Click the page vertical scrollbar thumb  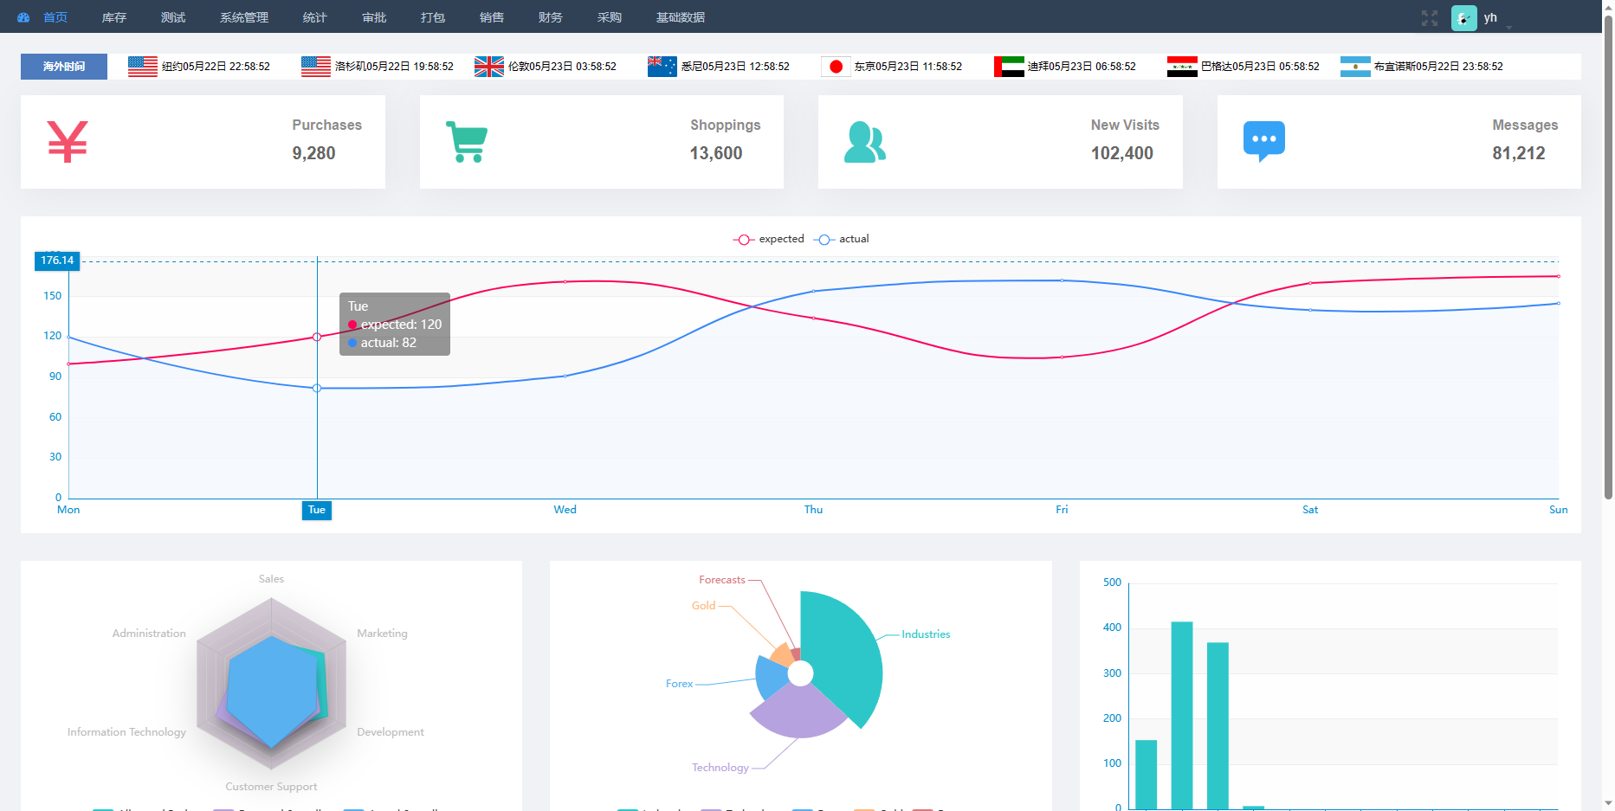(x=1608, y=256)
